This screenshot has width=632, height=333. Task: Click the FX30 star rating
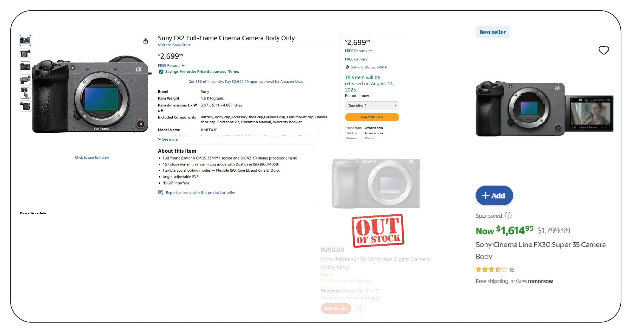(491, 269)
